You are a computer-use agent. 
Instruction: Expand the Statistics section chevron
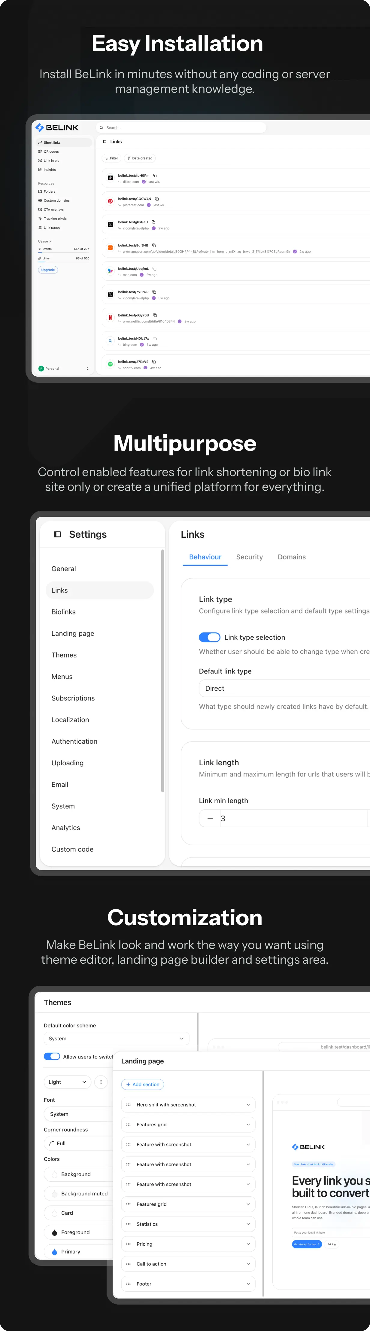click(x=248, y=1224)
